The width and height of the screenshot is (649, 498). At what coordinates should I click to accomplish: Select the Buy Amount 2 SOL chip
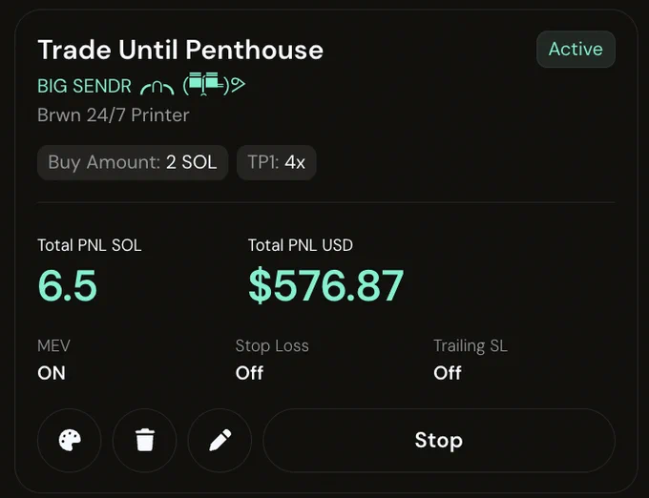(133, 162)
